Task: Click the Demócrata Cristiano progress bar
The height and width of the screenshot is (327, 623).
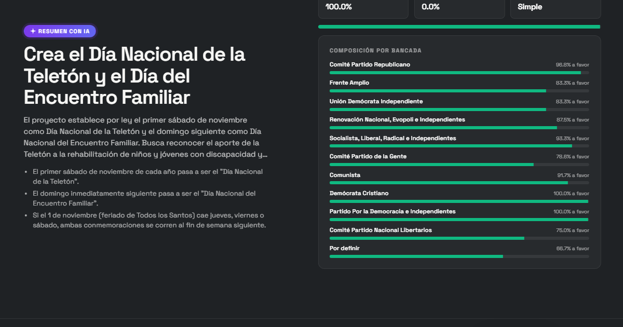Action: point(459,201)
